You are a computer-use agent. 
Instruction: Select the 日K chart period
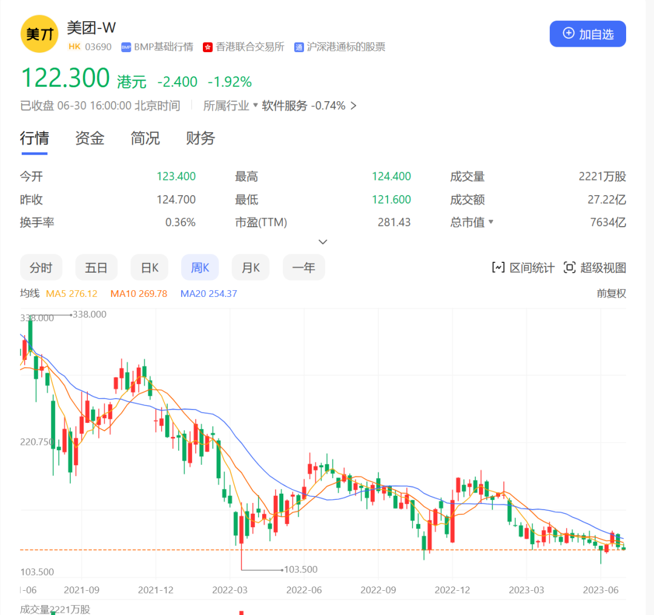tap(150, 268)
